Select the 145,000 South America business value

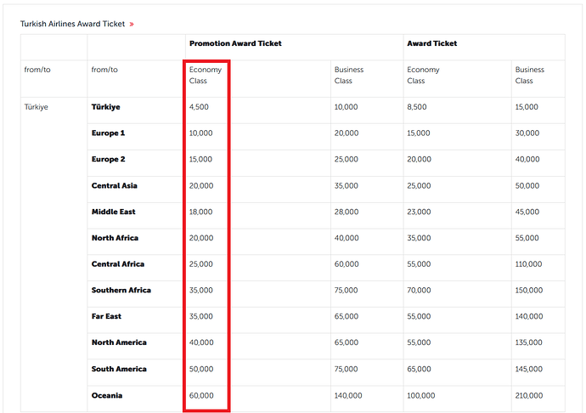coord(528,369)
